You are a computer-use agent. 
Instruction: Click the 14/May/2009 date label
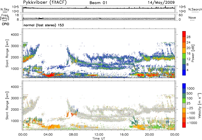tap(161, 3)
